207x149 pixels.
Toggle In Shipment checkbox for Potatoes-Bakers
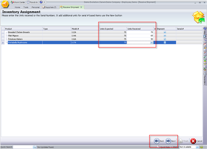165,39
